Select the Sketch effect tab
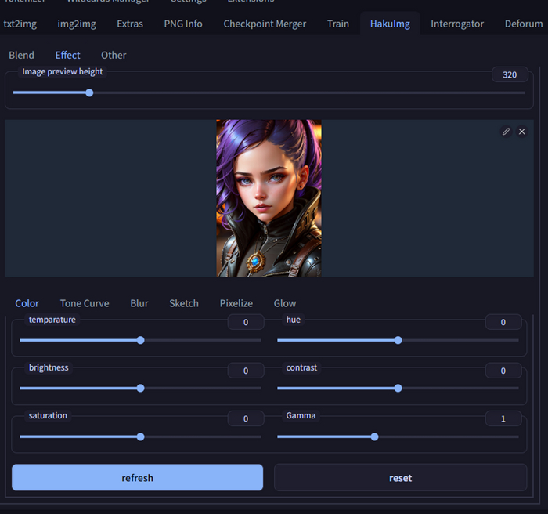 (x=184, y=303)
